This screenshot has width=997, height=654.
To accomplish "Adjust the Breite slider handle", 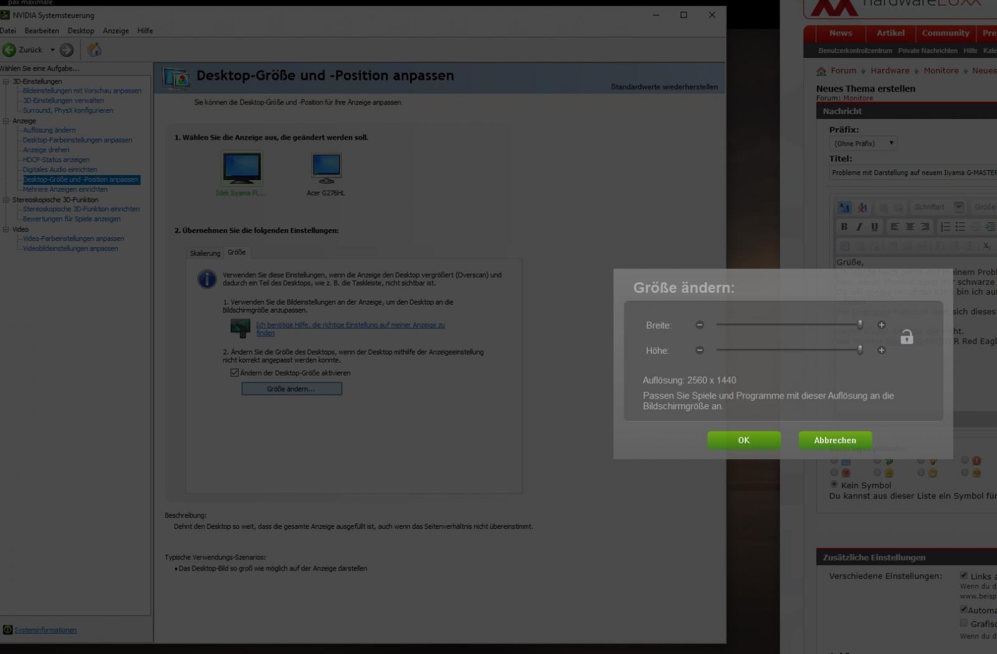I will (x=860, y=325).
